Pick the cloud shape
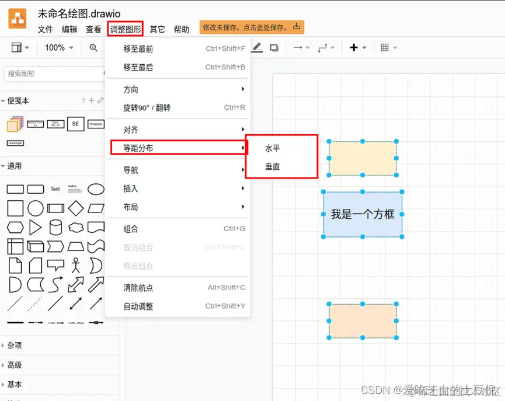Screen dimensions: 505x401 click(76, 228)
